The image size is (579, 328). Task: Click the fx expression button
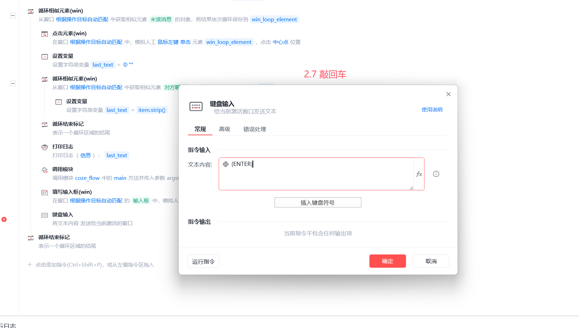[419, 174]
